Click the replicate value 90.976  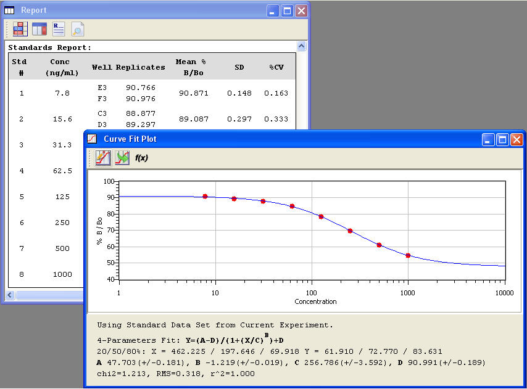(141, 99)
